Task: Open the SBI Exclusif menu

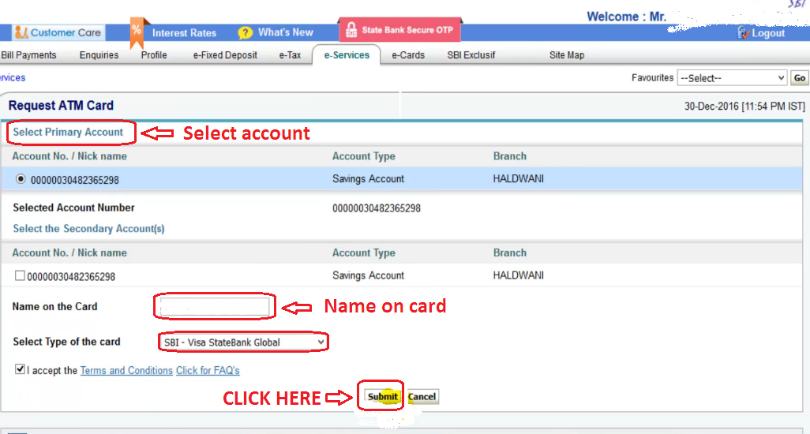Action: click(471, 54)
